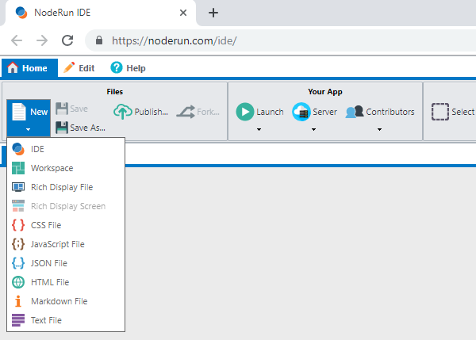476x340 pixels.
Task: Click the browser back arrow
Action: pyautogui.click(x=17, y=40)
